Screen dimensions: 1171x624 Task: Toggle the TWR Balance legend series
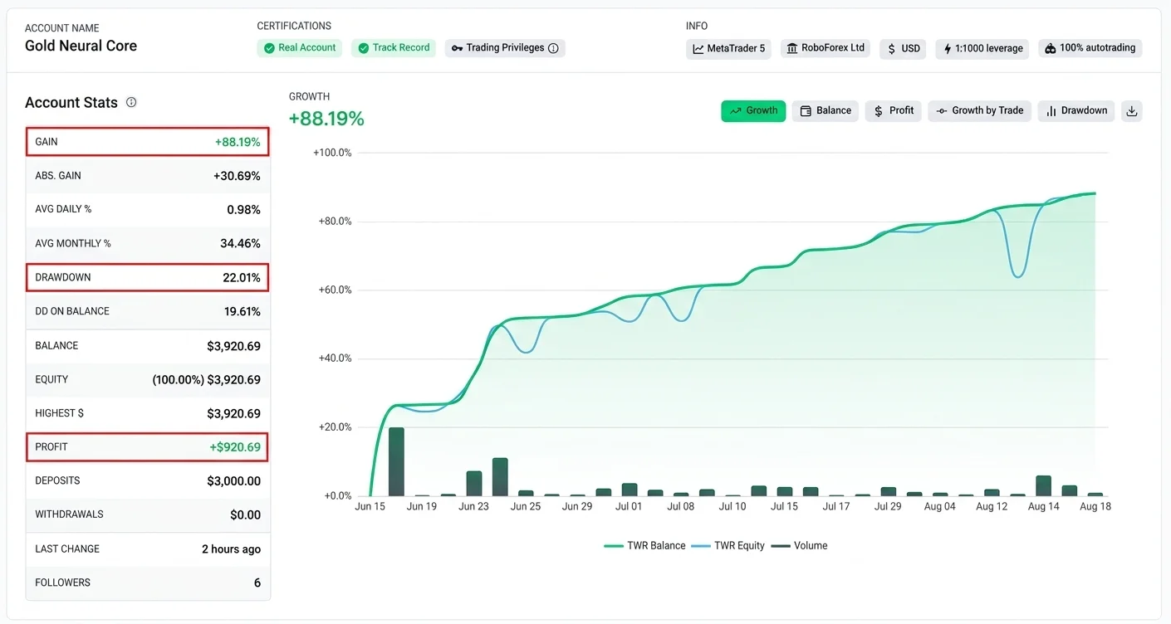click(x=644, y=546)
